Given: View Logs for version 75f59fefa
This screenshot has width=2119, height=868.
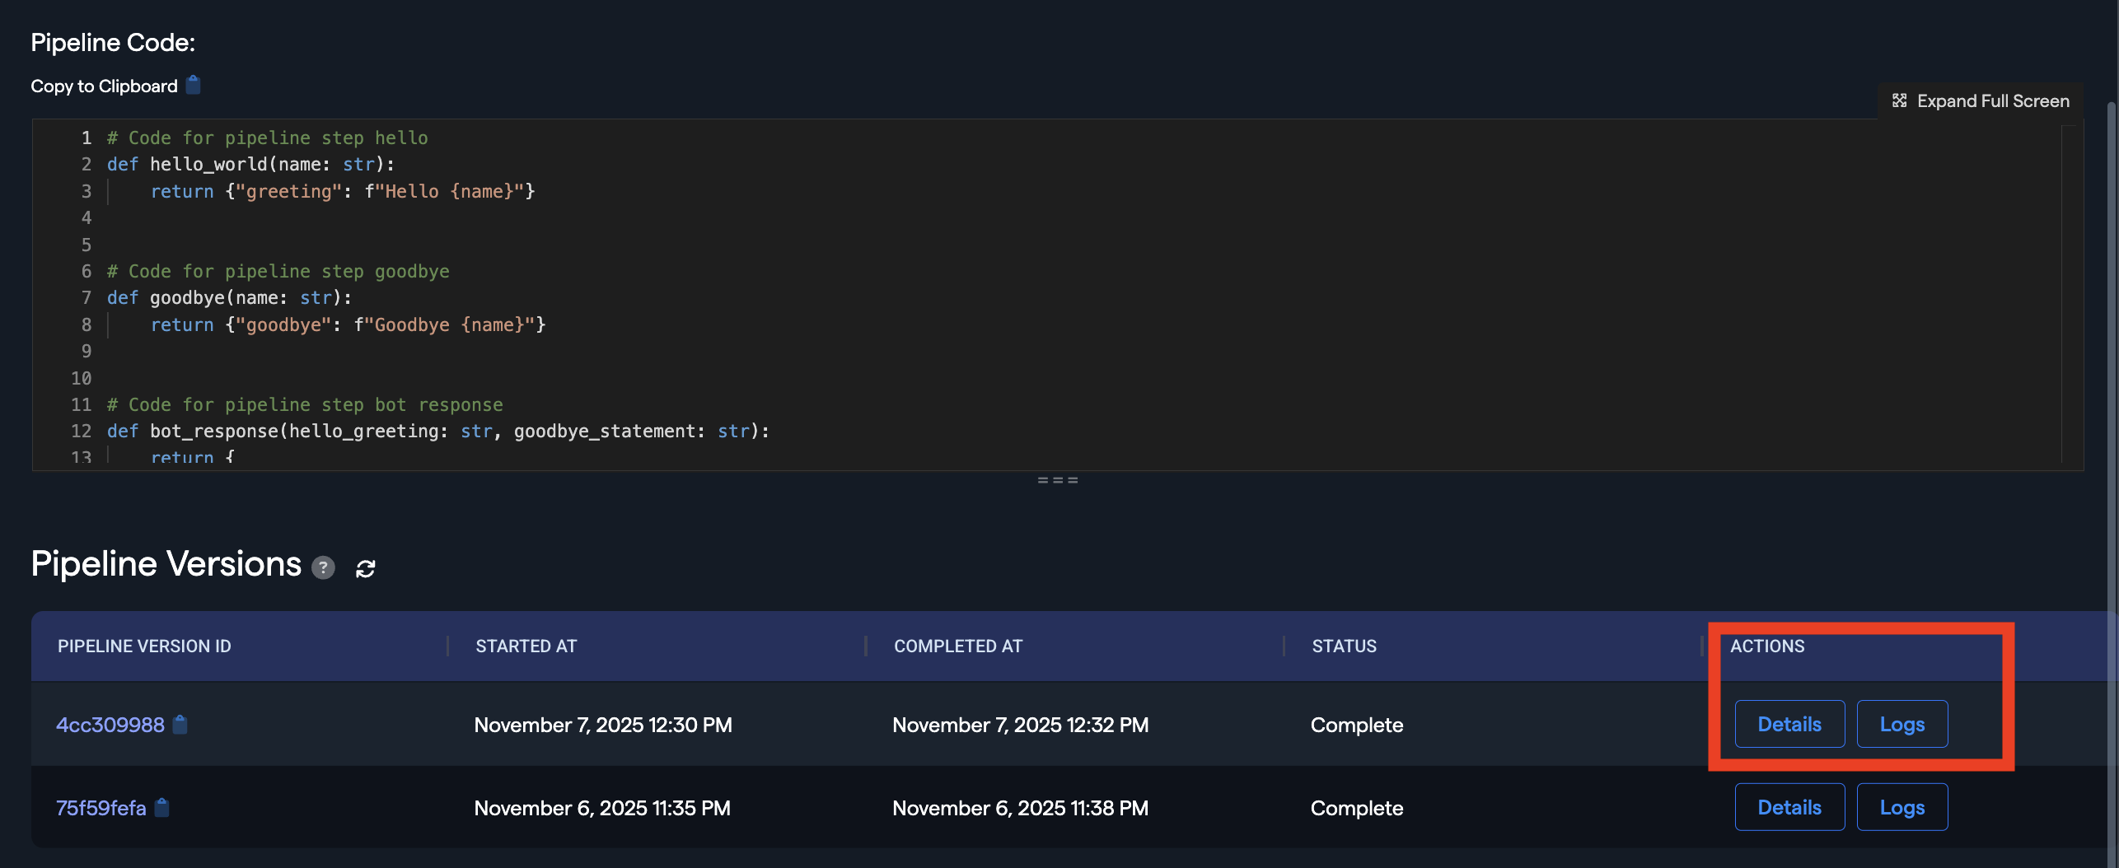Looking at the screenshot, I should [x=1901, y=807].
